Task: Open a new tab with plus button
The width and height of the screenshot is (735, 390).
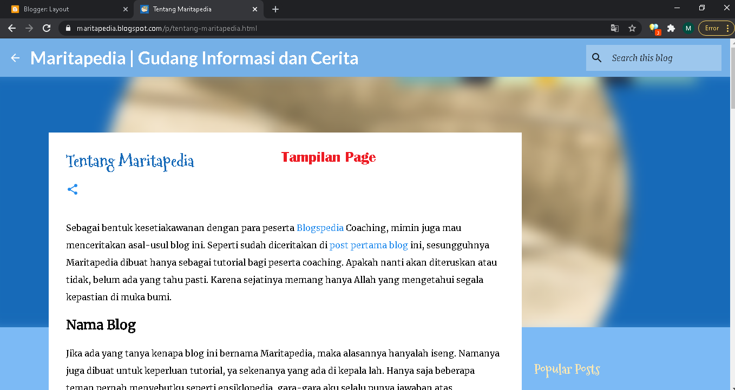Action: point(275,9)
